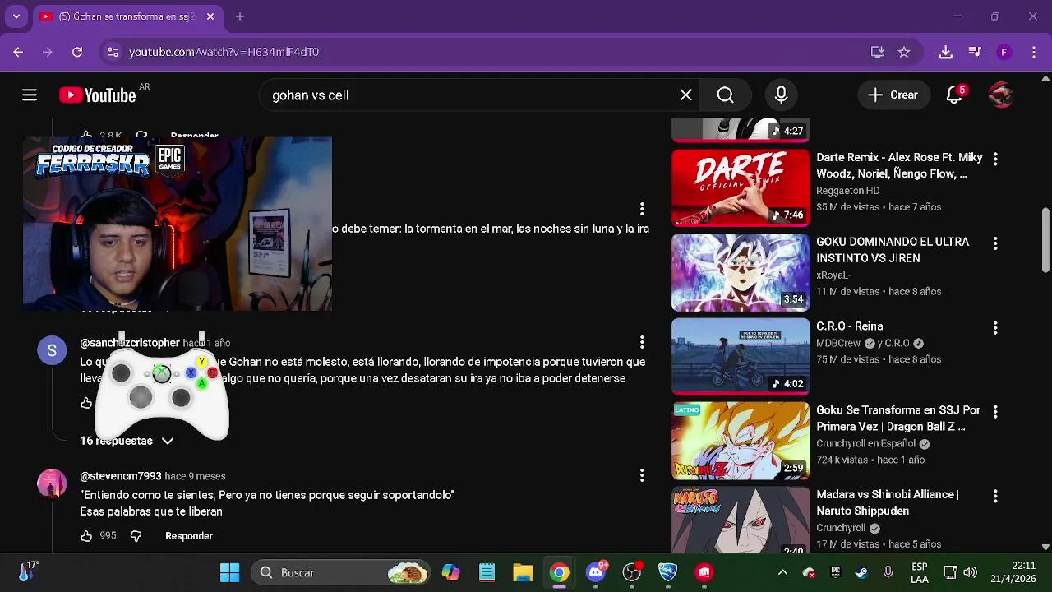This screenshot has width=1052, height=592.
Task: View site information icon in address bar
Action: [113, 52]
